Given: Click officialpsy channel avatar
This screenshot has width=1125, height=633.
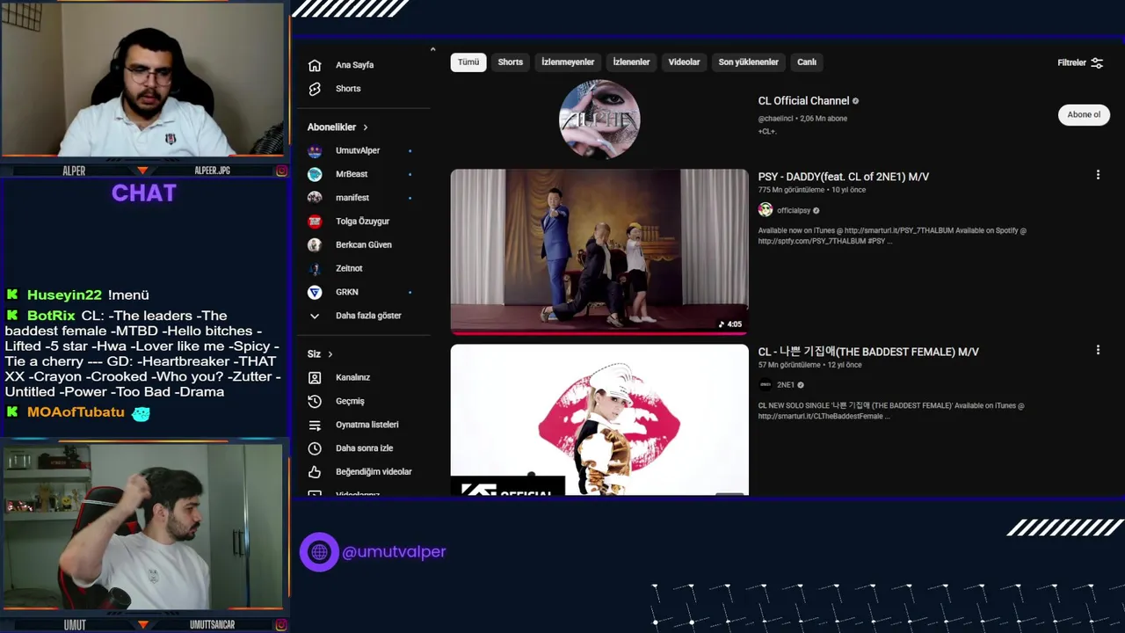Looking at the screenshot, I should pos(766,210).
